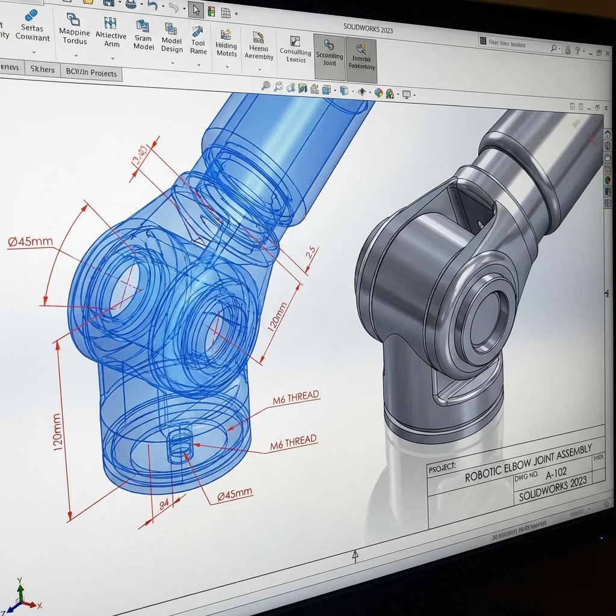616x616 pixels.
Task: Click the Zoom to Fit magnifier icon
Action: coord(266,85)
